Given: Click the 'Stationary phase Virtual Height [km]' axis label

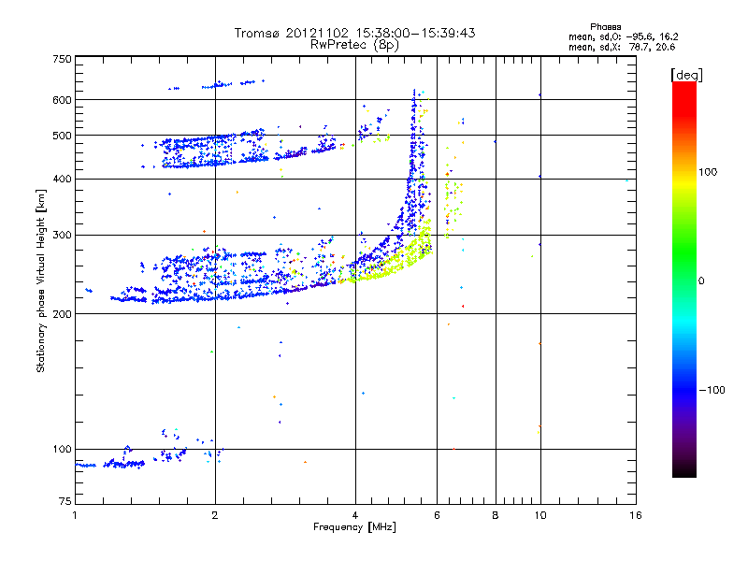Looking at the screenshot, I should (40, 280).
